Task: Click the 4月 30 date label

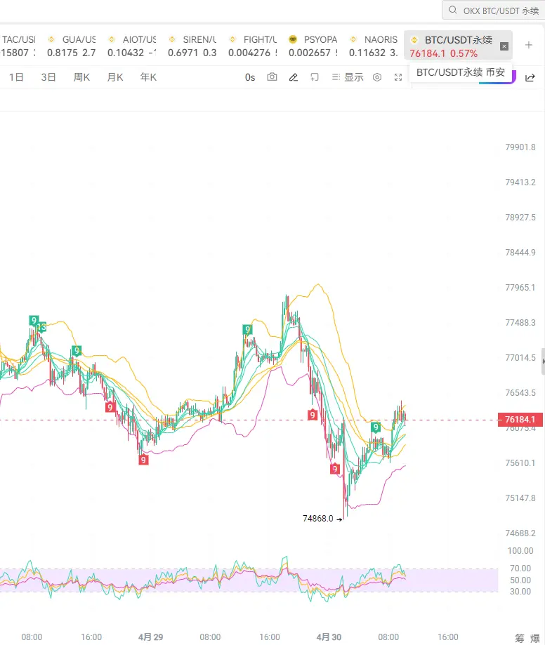Action: tap(329, 637)
